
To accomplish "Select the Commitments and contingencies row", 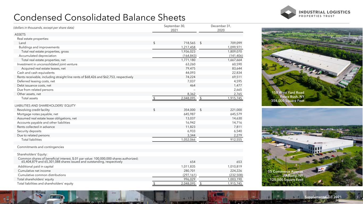I will [x=129, y=147].
